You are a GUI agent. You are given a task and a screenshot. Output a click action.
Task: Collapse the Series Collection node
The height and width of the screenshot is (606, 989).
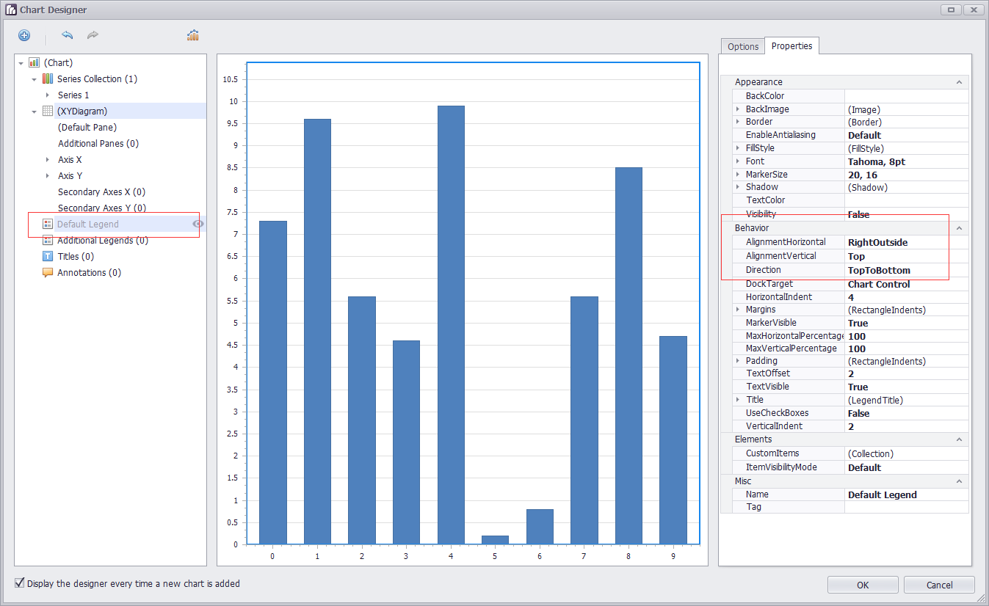[34, 79]
